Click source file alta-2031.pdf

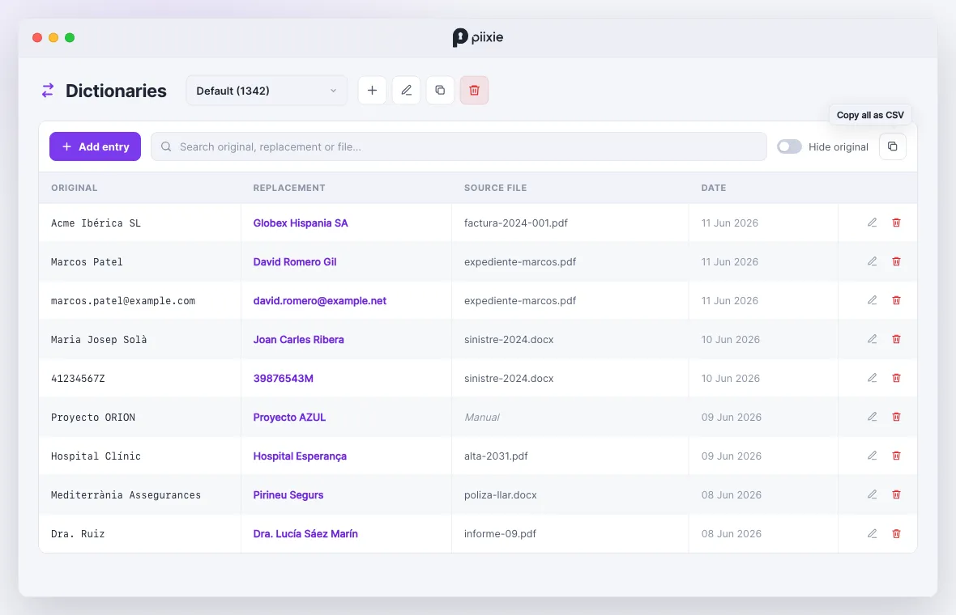pyautogui.click(x=496, y=456)
